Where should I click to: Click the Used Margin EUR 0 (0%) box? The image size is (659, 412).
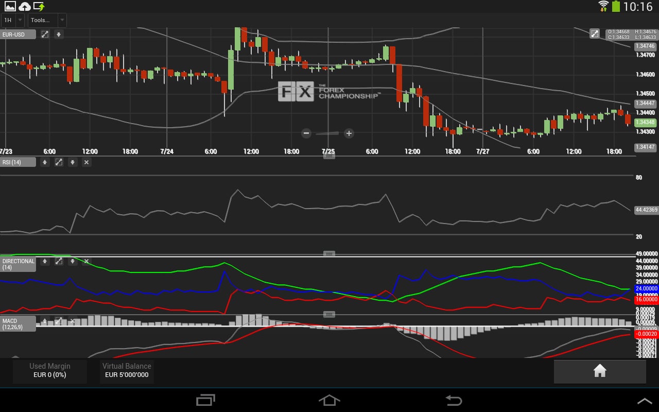(50, 371)
